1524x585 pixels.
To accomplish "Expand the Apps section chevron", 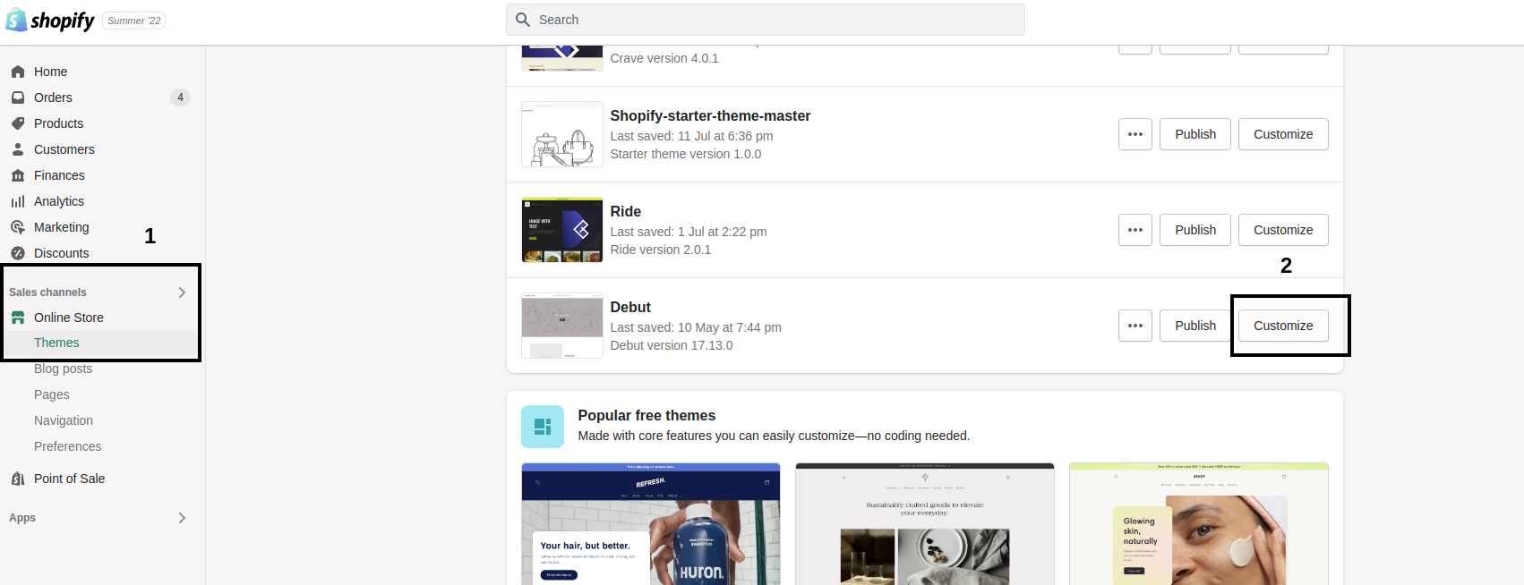I will pyautogui.click(x=182, y=518).
